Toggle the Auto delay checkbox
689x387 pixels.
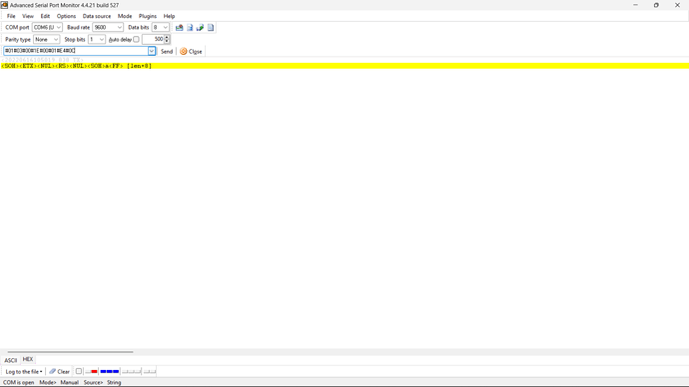(136, 40)
